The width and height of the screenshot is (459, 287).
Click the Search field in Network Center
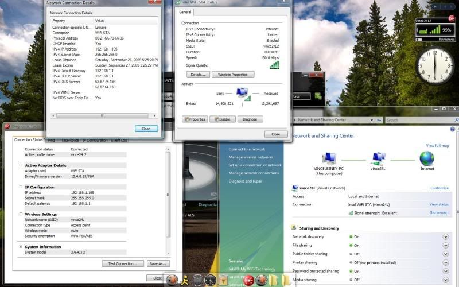coord(419,120)
